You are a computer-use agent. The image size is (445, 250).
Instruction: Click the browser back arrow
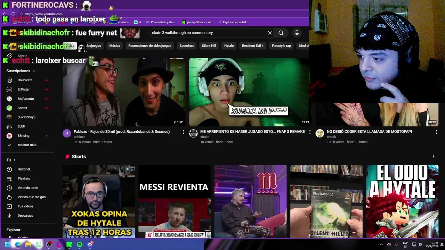pyautogui.click(x=5, y=14)
